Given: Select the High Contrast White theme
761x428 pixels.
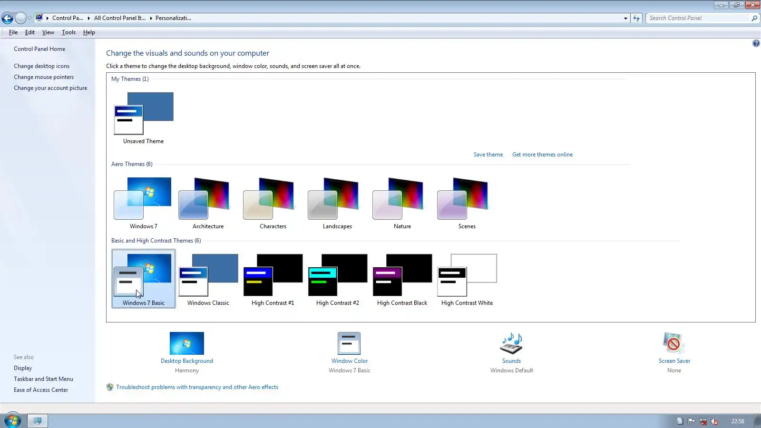Looking at the screenshot, I should click(467, 280).
